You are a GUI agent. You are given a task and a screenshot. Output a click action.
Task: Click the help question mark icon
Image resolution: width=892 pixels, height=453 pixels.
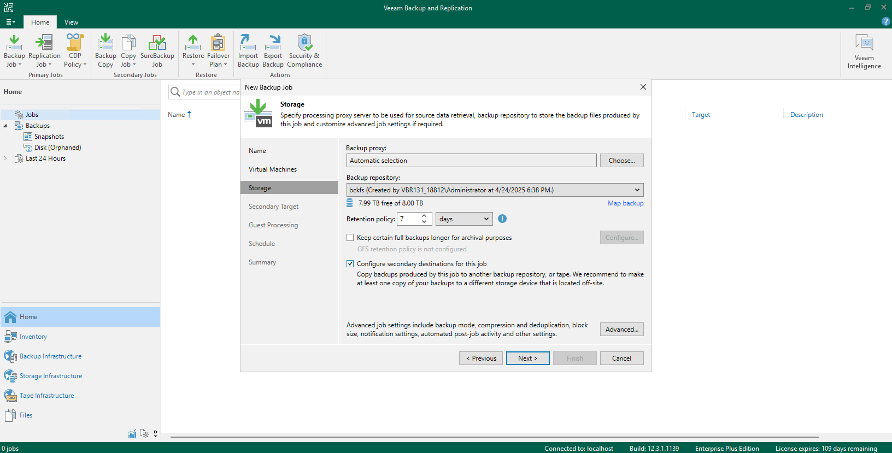[x=886, y=21]
